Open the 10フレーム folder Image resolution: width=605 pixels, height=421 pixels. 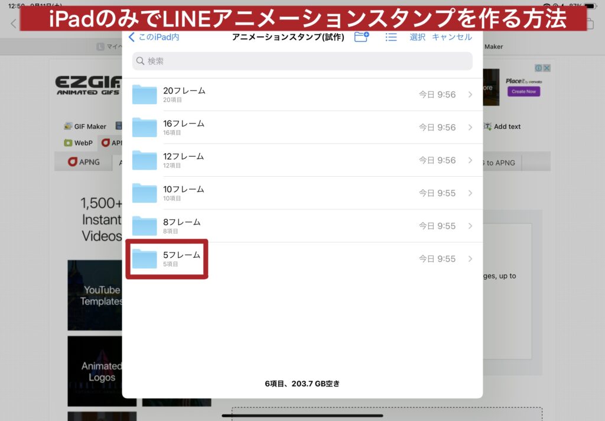coord(302,193)
